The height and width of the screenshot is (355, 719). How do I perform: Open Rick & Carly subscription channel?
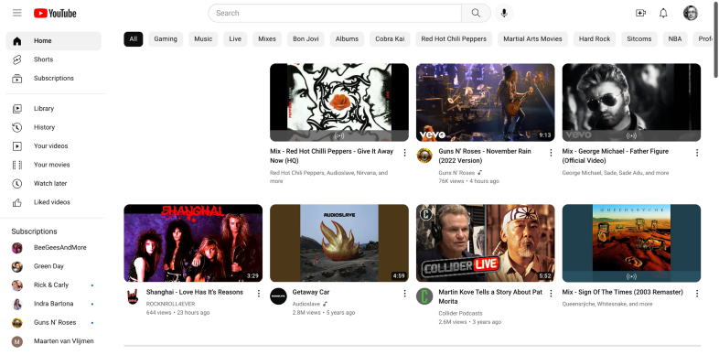[54, 285]
